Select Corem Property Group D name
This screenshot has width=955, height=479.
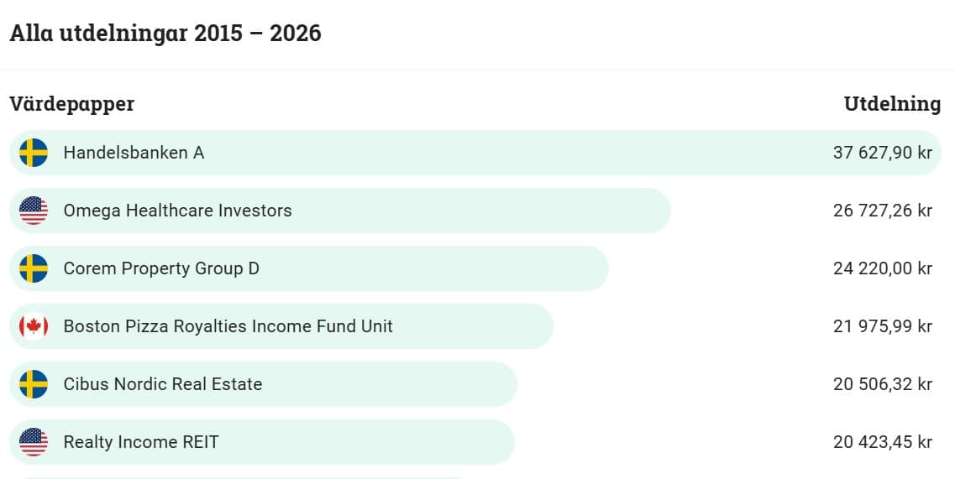point(161,268)
